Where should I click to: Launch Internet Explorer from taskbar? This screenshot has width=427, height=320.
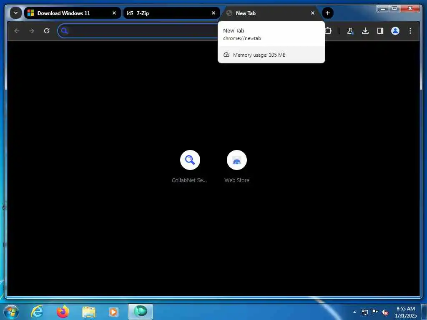pyautogui.click(x=37, y=312)
